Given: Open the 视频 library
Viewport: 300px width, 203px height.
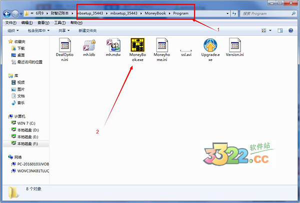Looking at the screenshot, I should 21,82.
